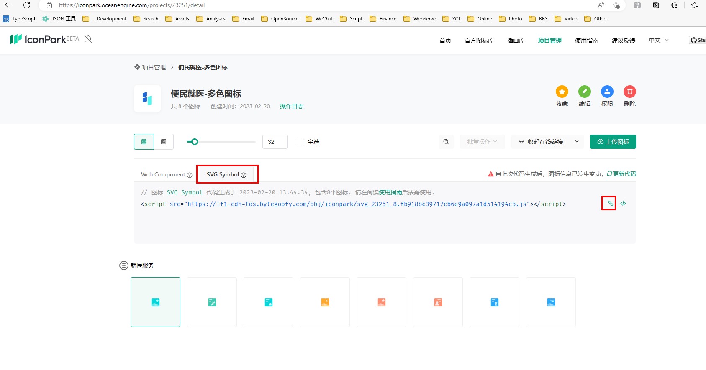The width and height of the screenshot is (706, 370).
Task: Open SVG Symbol help question icon
Action: [244, 175]
